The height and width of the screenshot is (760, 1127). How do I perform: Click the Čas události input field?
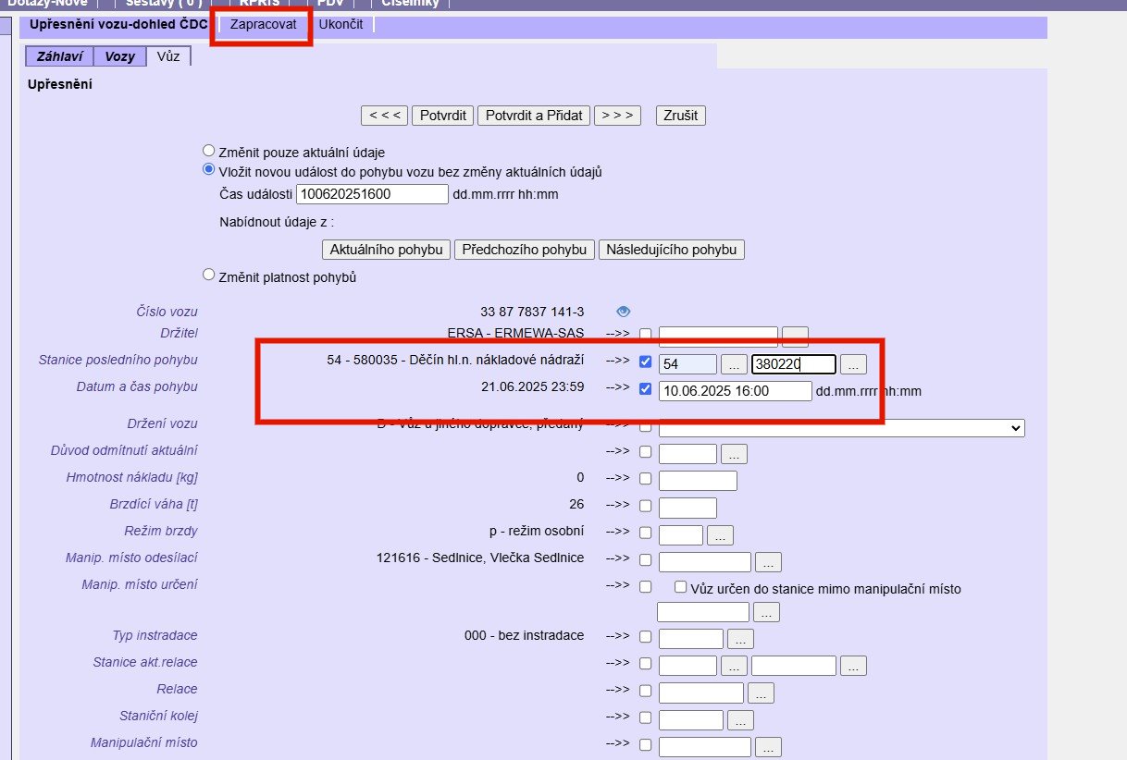coord(372,194)
